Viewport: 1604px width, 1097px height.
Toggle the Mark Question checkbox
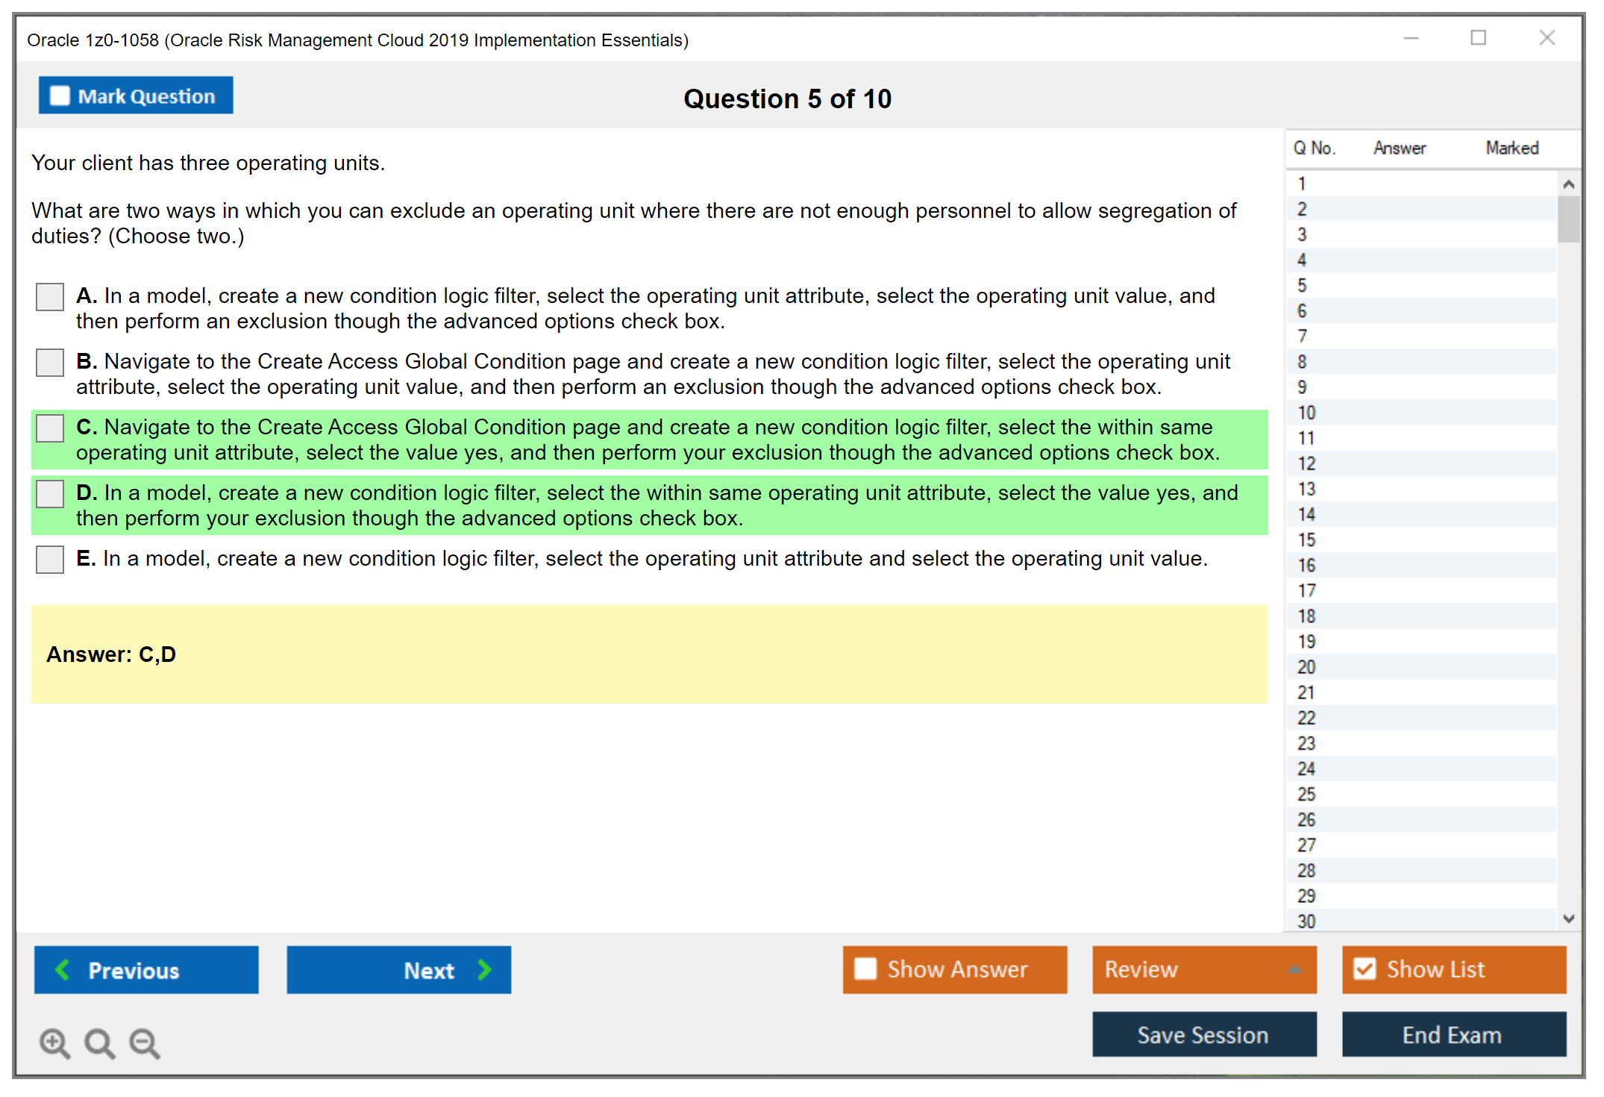(x=60, y=96)
